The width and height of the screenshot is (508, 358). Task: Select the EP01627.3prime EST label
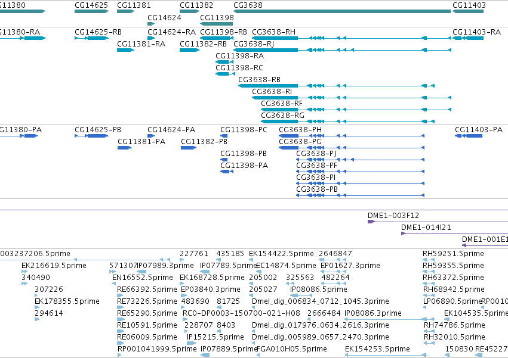(x=350, y=266)
